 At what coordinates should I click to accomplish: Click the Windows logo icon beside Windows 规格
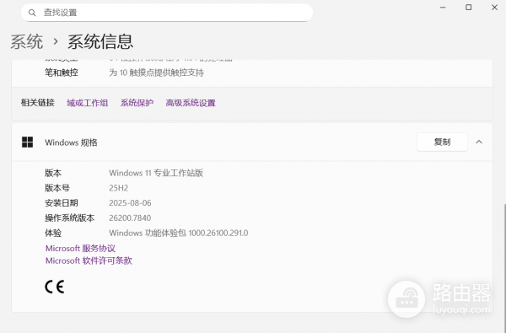pyautogui.click(x=28, y=142)
